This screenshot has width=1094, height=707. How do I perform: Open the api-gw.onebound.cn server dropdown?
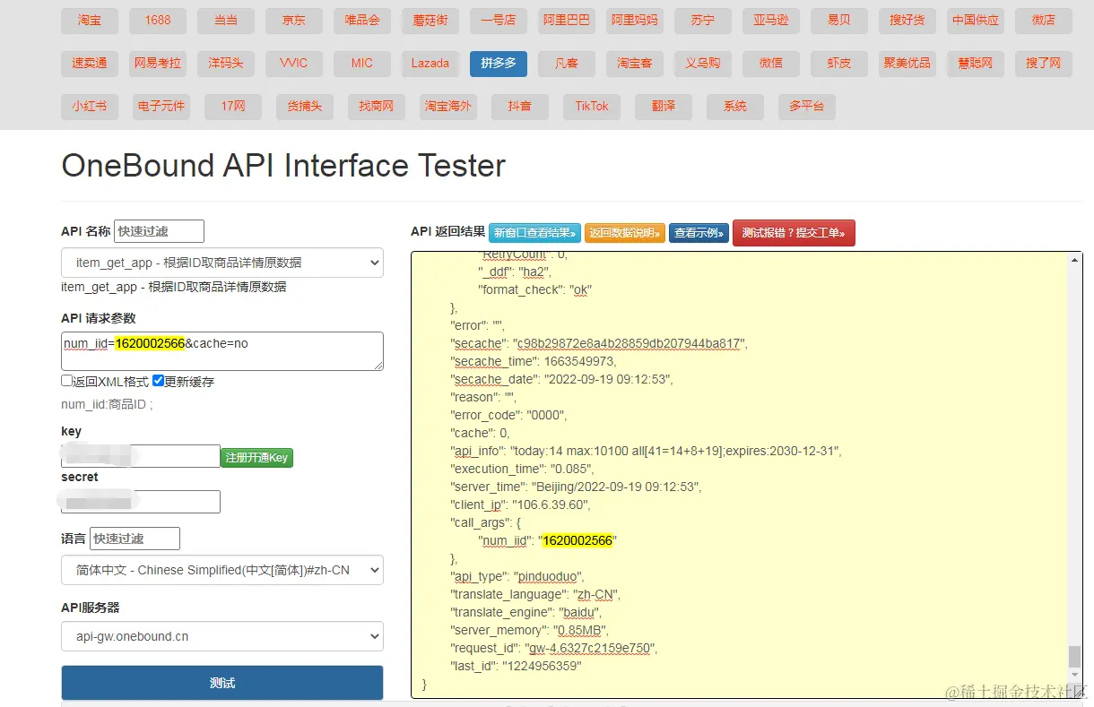pyautogui.click(x=221, y=637)
